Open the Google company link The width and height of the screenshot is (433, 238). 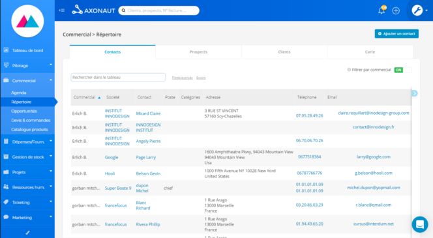pyautogui.click(x=112, y=157)
